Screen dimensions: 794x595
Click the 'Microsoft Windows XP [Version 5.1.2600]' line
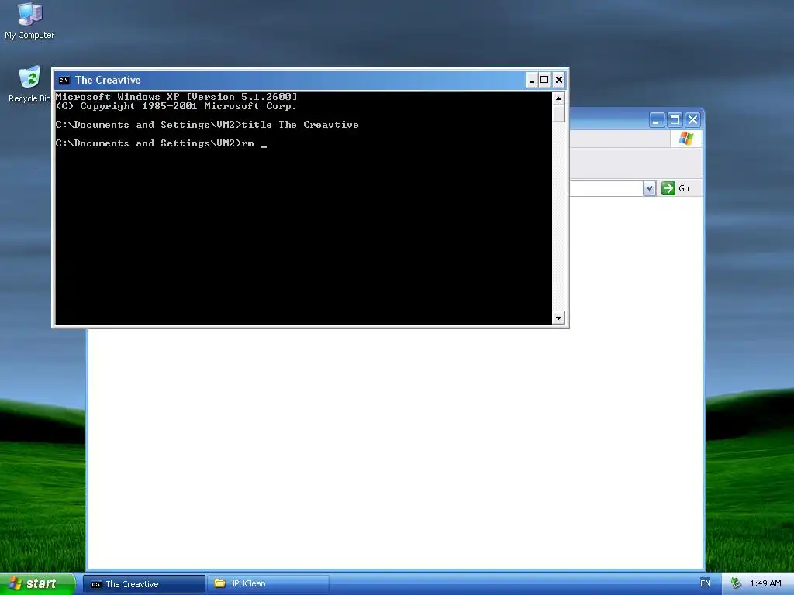coord(176,97)
